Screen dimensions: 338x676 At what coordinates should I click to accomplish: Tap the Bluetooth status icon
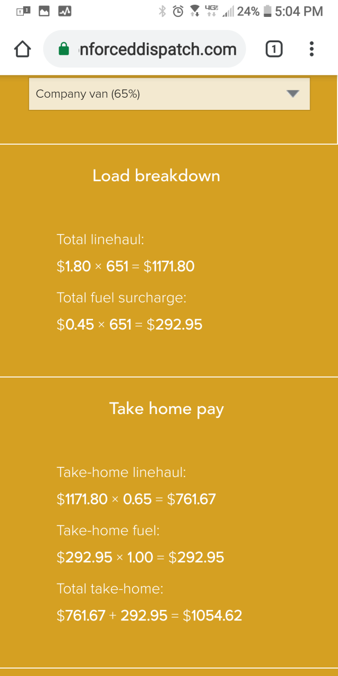click(x=163, y=11)
